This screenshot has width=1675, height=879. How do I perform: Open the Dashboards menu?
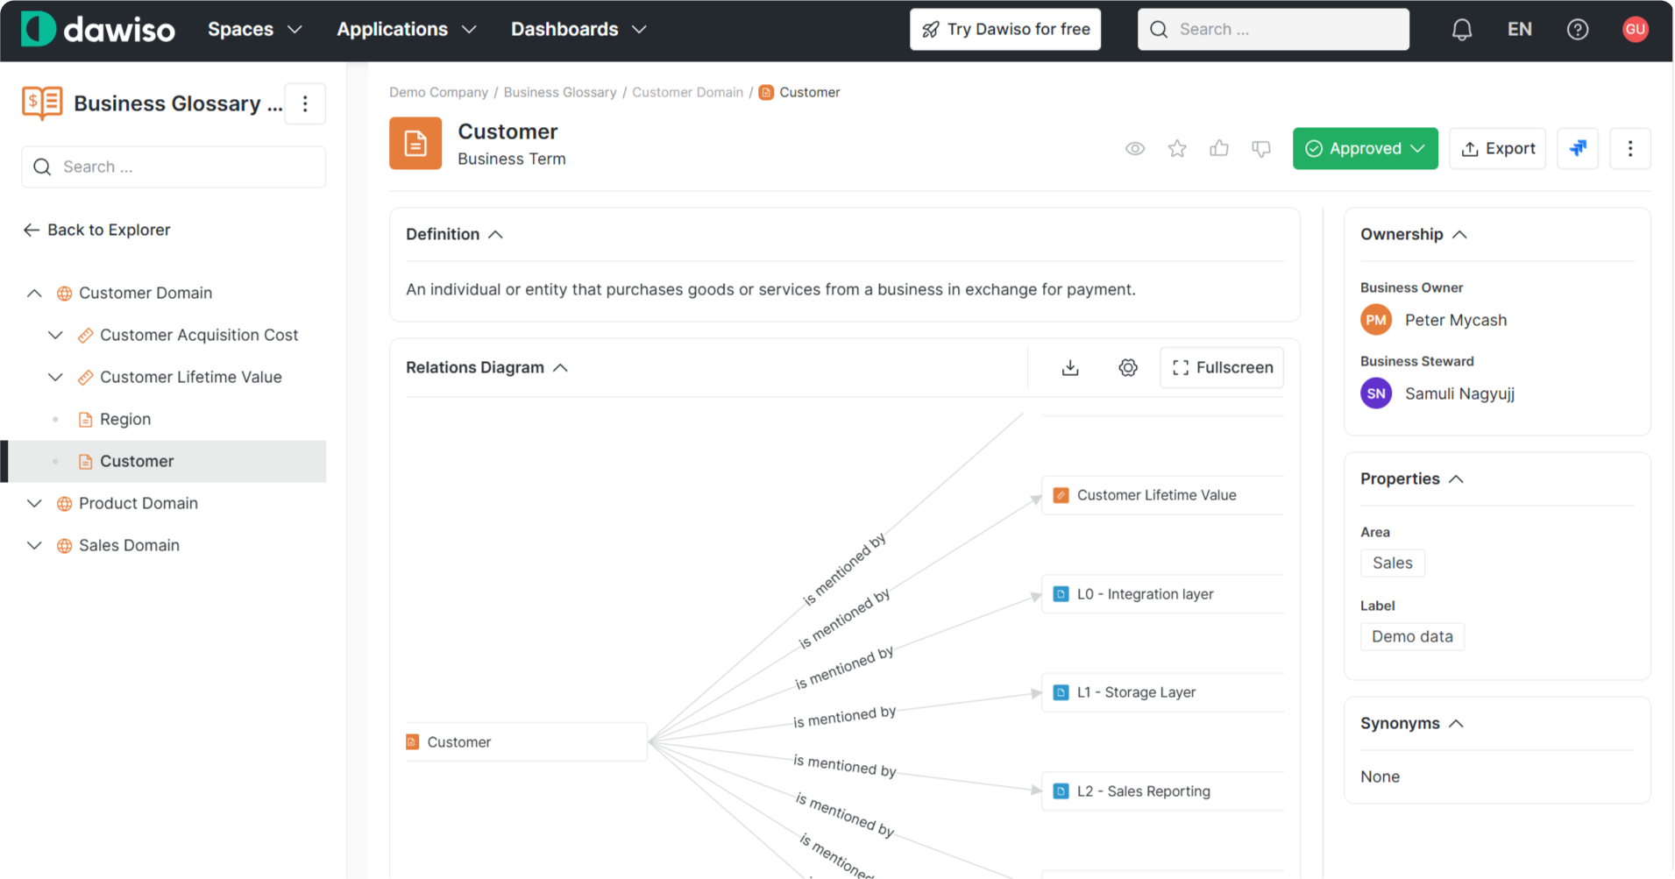[578, 30]
